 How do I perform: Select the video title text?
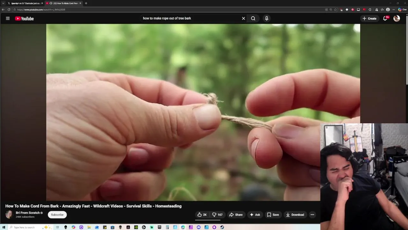click(x=93, y=206)
